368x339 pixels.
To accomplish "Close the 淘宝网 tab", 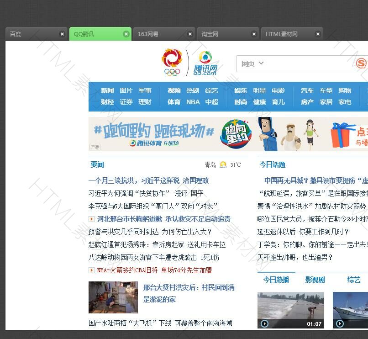I will click(254, 34).
